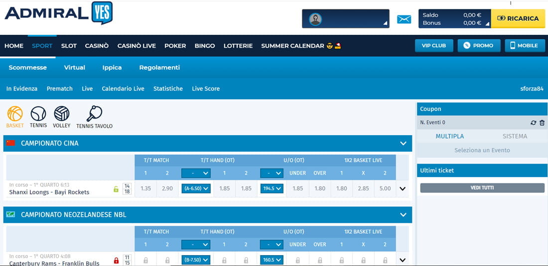Click the red padlock for Canterbury Rams
The image size is (548, 266).
point(116,260)
